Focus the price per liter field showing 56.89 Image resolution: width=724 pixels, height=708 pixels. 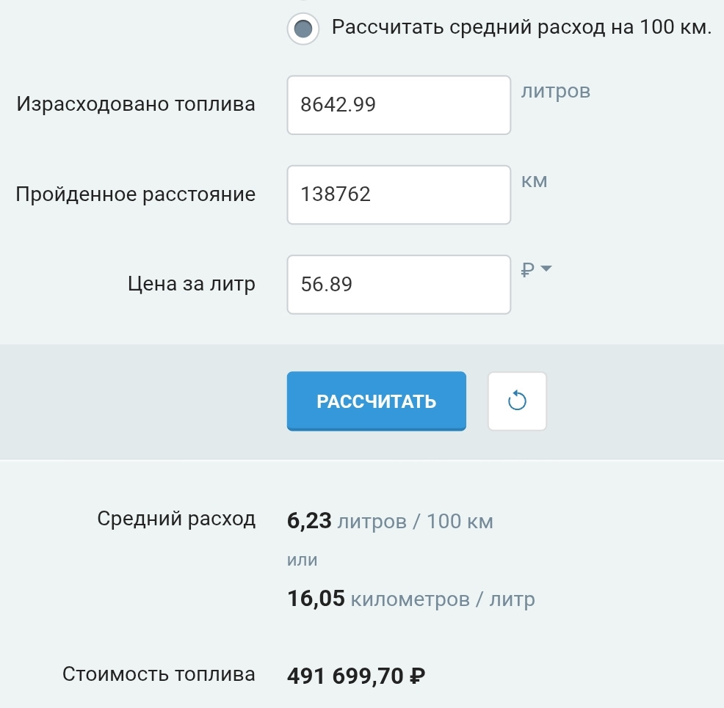click(398, 284)
